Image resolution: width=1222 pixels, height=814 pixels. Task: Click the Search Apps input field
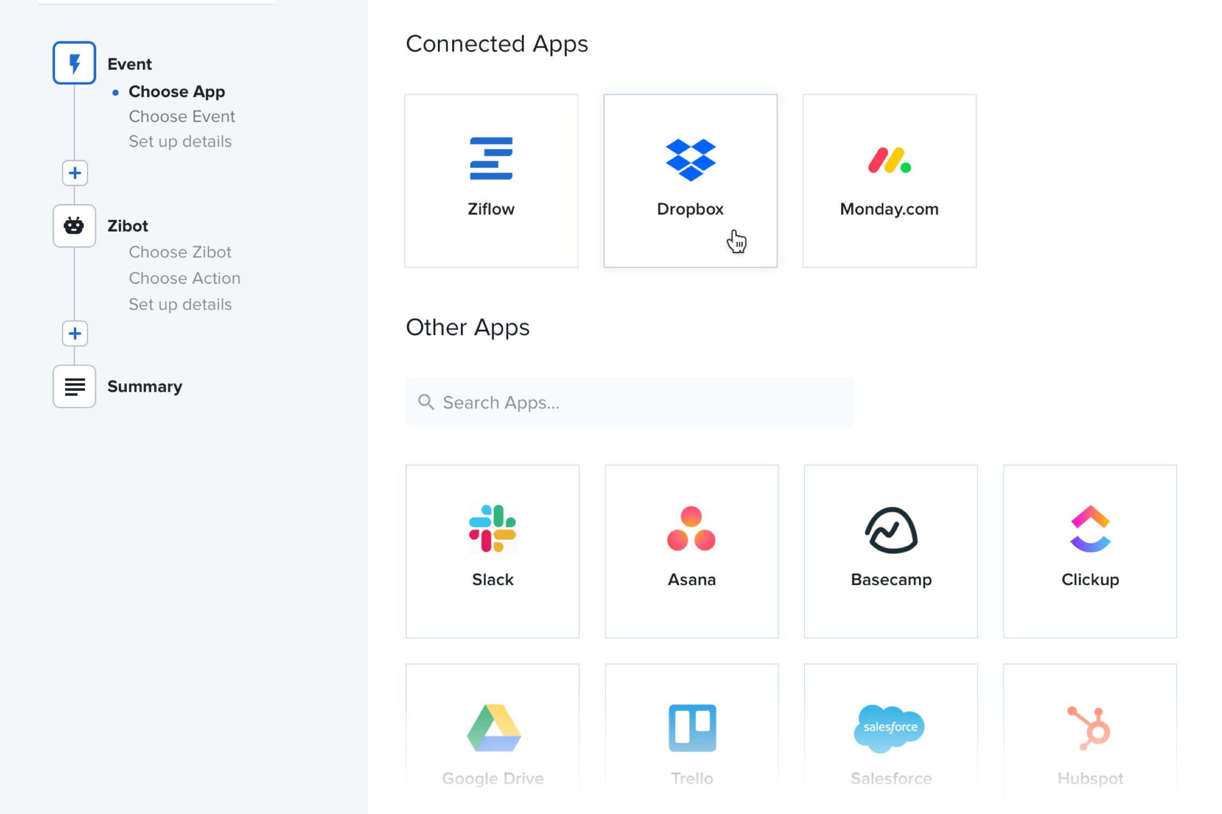628,402
